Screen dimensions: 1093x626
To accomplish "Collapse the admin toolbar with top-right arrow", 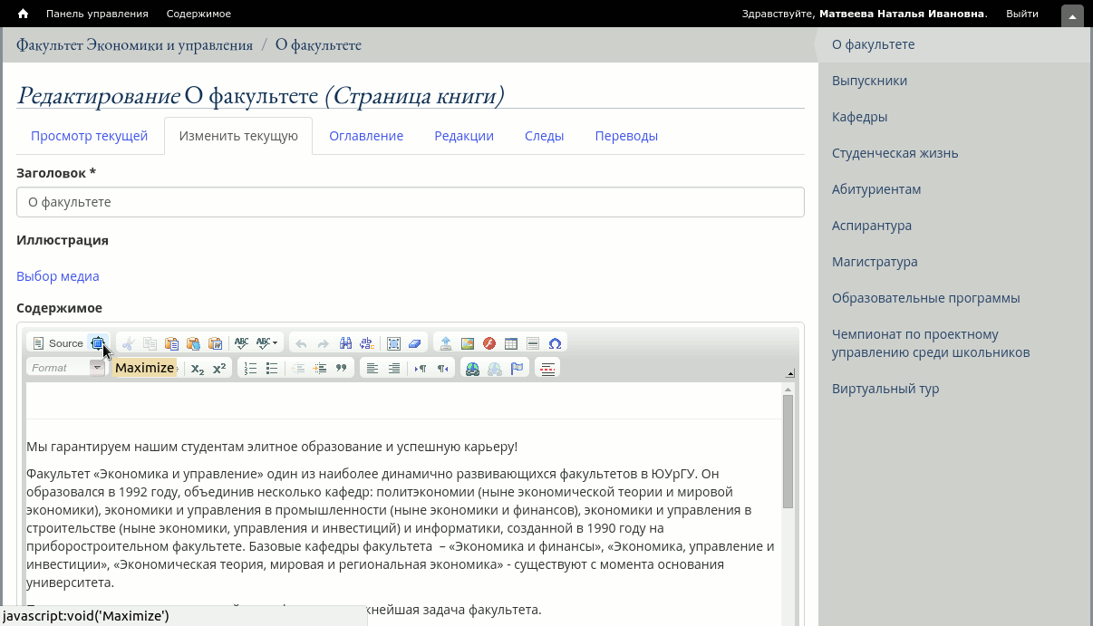I will pyautogui.click(x=1072, y=14).
